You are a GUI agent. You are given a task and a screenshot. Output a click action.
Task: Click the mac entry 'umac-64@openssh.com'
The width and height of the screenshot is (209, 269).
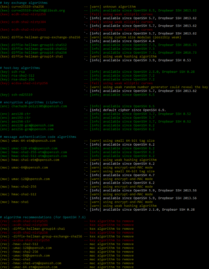pyautogui.click(x=30, y=167)
